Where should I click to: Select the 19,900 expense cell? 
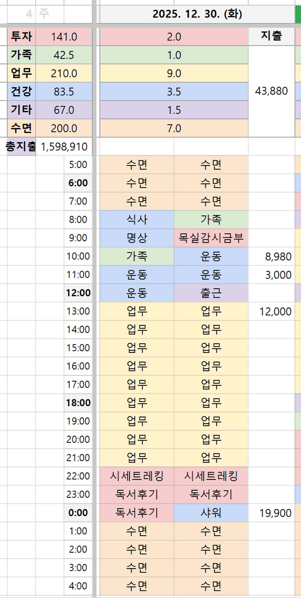click(x=271, y=513)
